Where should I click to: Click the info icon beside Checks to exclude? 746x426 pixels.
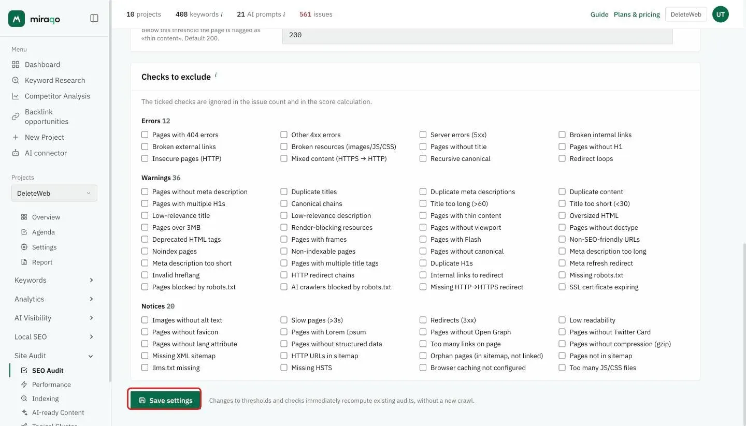click(x=216, y=75)
